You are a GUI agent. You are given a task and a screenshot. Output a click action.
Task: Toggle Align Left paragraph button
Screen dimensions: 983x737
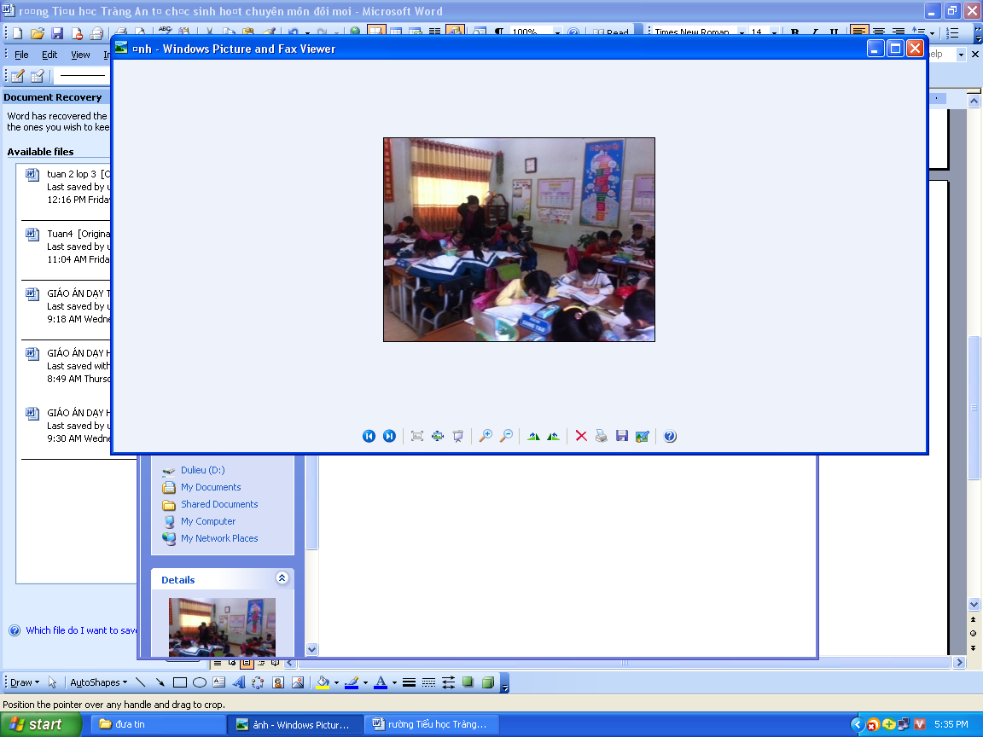point(859,32)
